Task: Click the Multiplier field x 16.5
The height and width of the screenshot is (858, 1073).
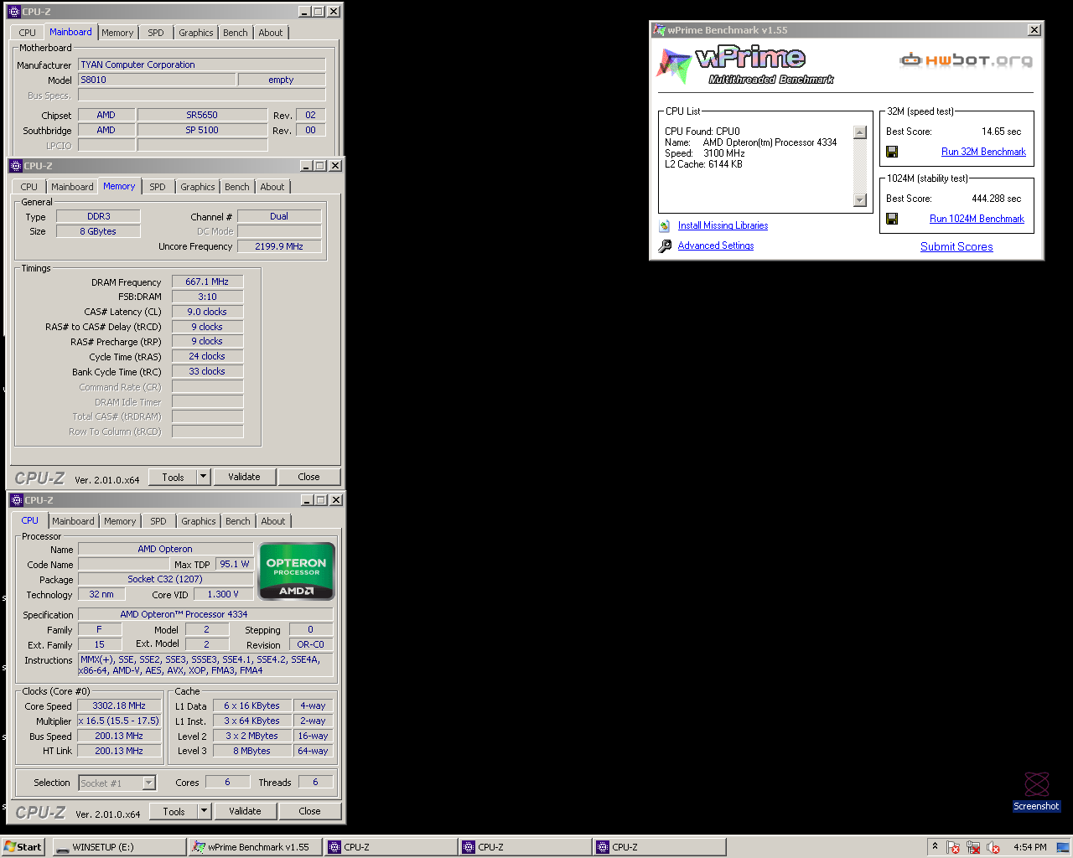Action: coord(119,721)
